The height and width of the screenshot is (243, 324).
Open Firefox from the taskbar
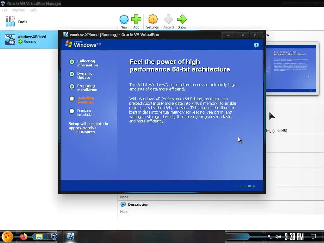23,237
